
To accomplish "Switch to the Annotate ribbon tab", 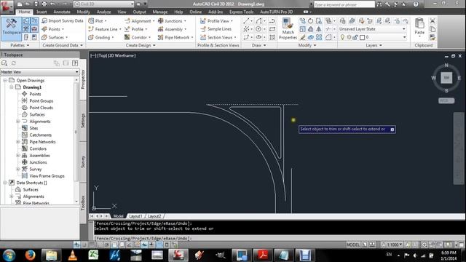I will tap(62, 12).
